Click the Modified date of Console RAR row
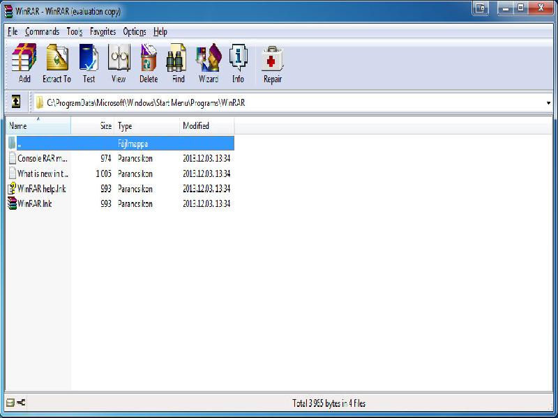This screenshot has width=558, height=418. tap(206, 158)
